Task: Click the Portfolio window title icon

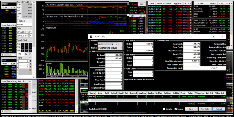Action: 91,37
